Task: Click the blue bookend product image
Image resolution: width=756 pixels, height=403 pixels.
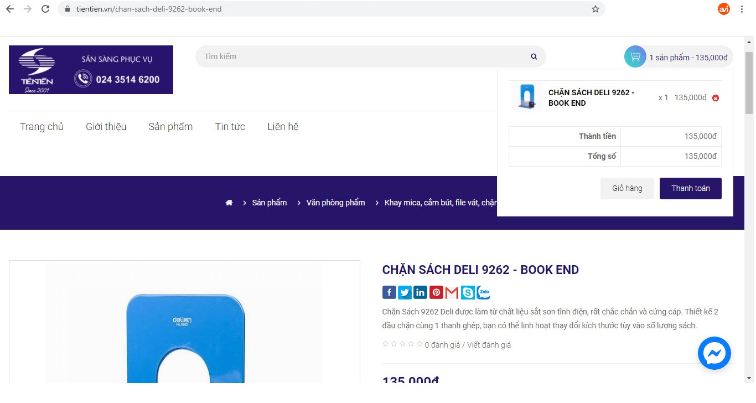Action: tap(184, 323)
